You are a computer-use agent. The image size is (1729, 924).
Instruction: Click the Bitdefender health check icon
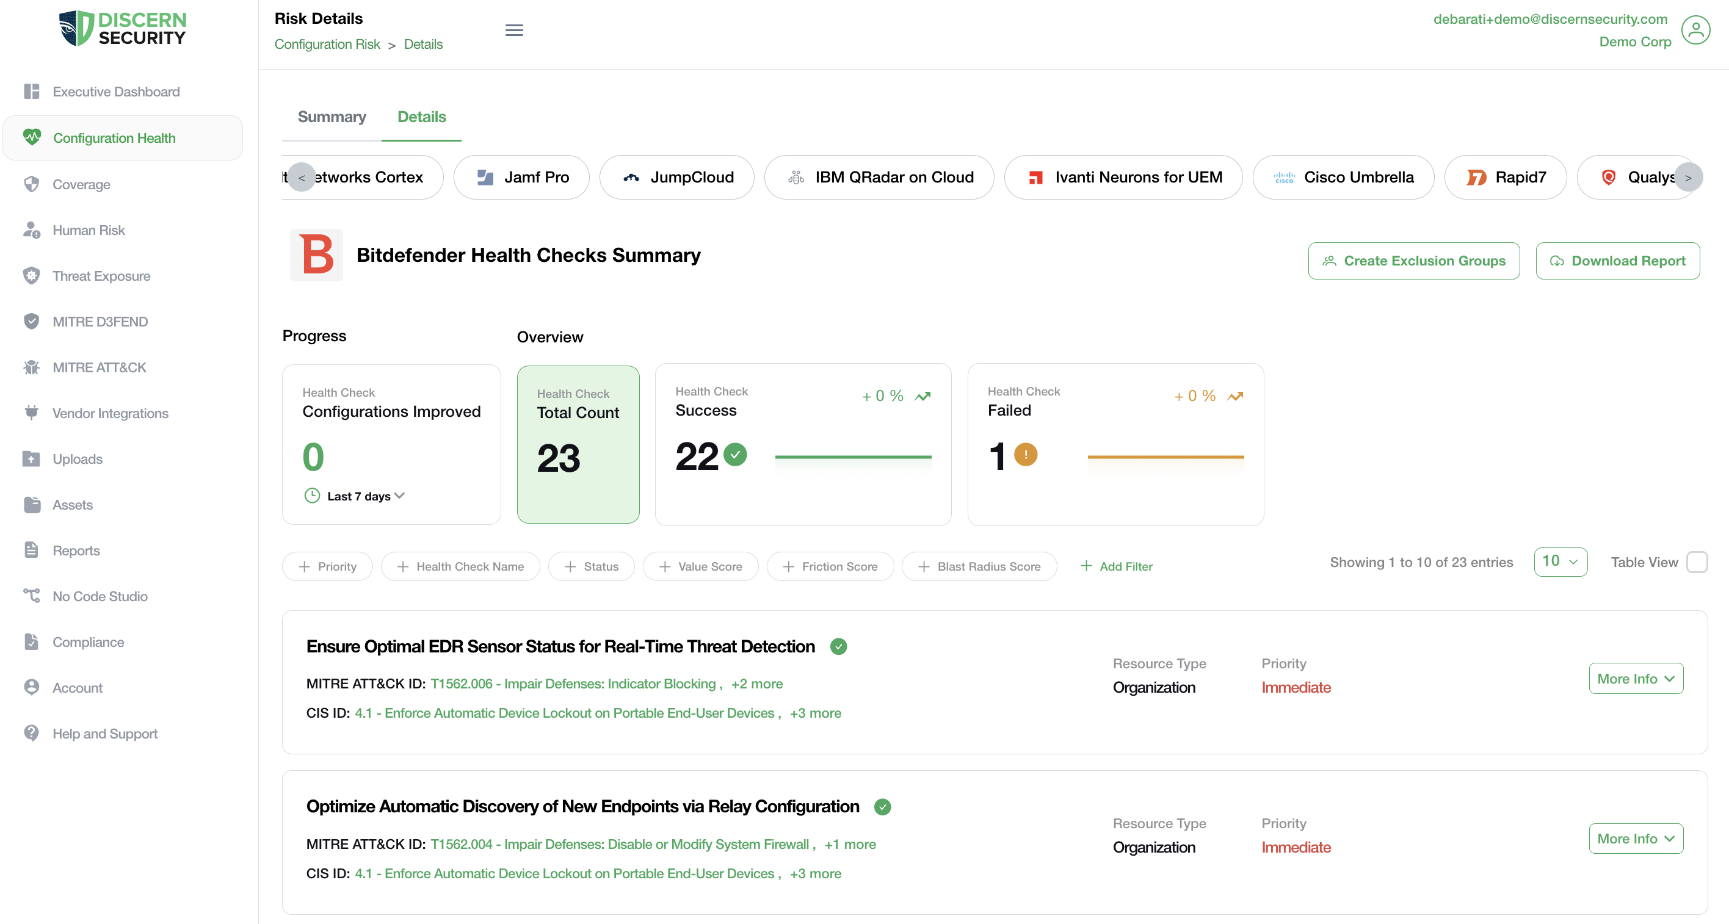coord(318,254)
